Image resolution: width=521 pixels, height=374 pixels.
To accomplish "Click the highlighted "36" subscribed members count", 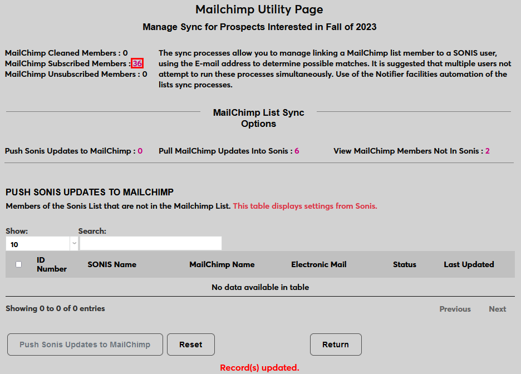I will tap(139, 63).
